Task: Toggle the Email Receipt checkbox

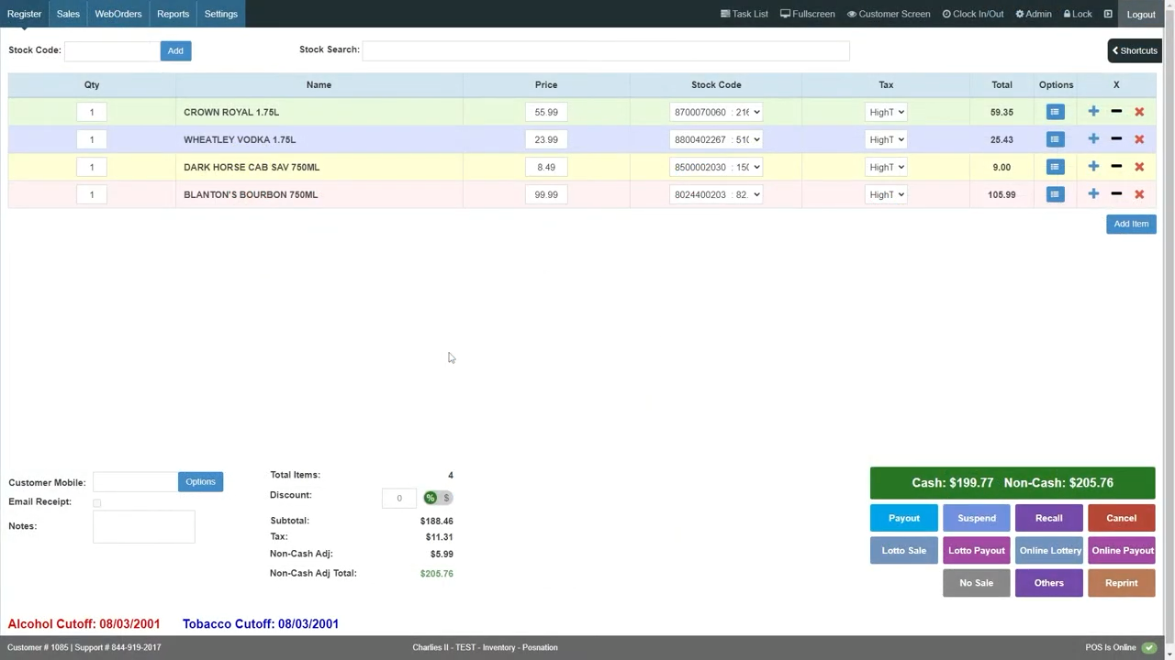Action: point(96,502)
